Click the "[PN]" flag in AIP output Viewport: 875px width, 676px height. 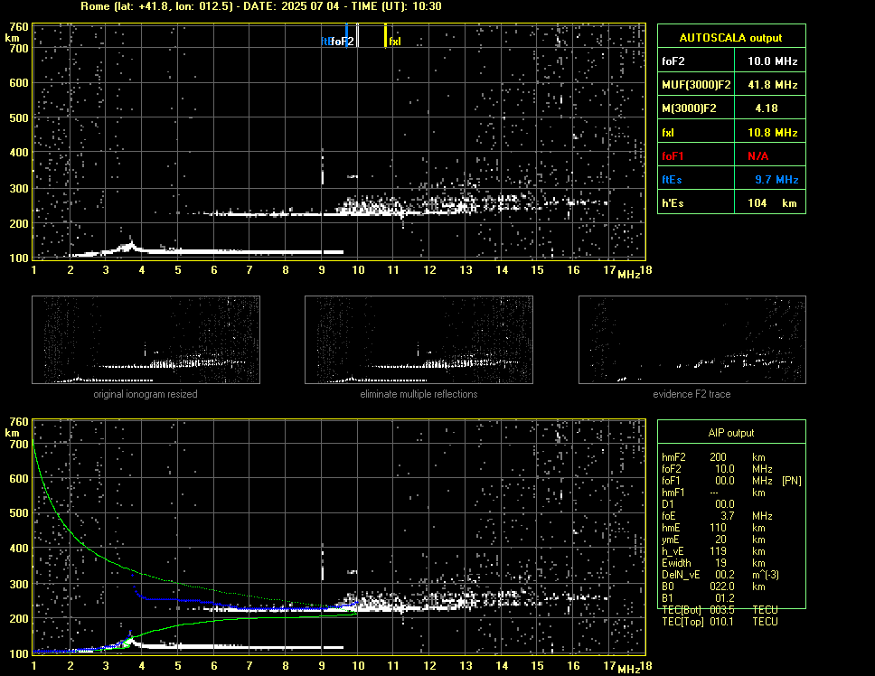coord(791,481)
